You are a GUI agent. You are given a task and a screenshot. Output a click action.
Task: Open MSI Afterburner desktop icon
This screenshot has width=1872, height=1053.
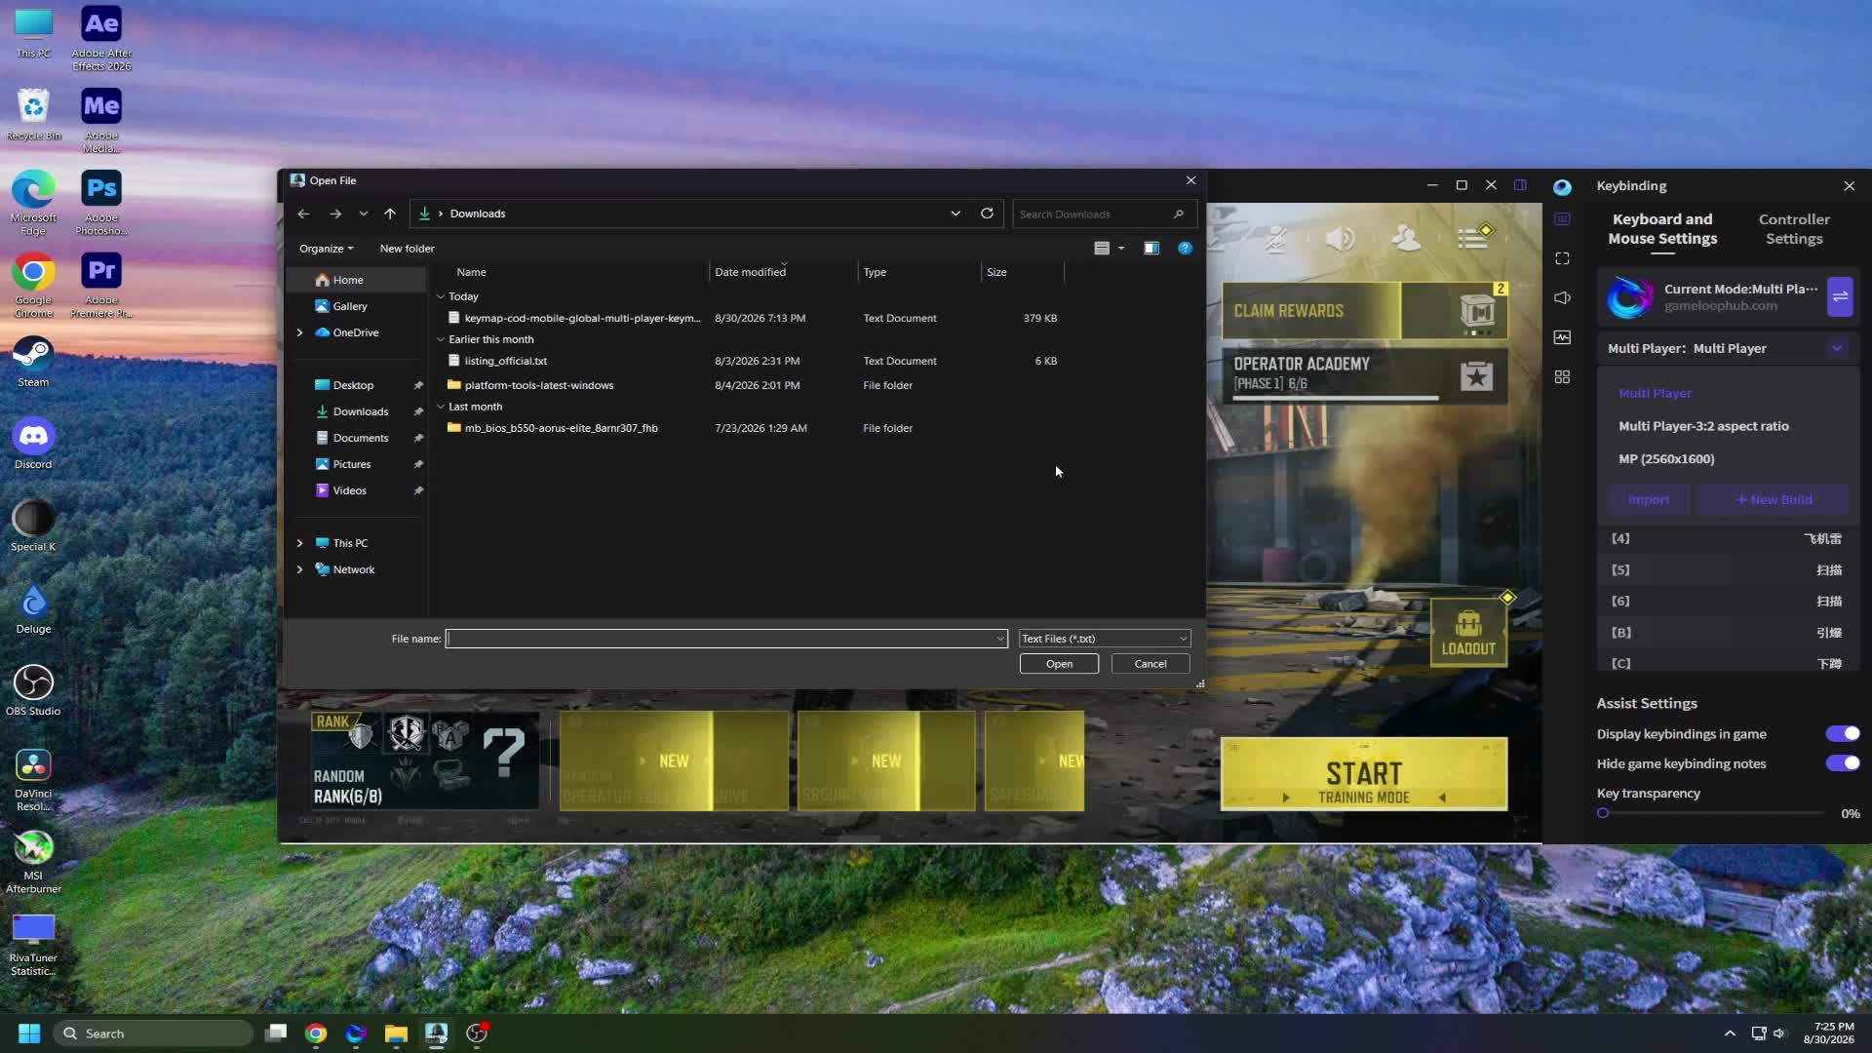pos(33,861)
